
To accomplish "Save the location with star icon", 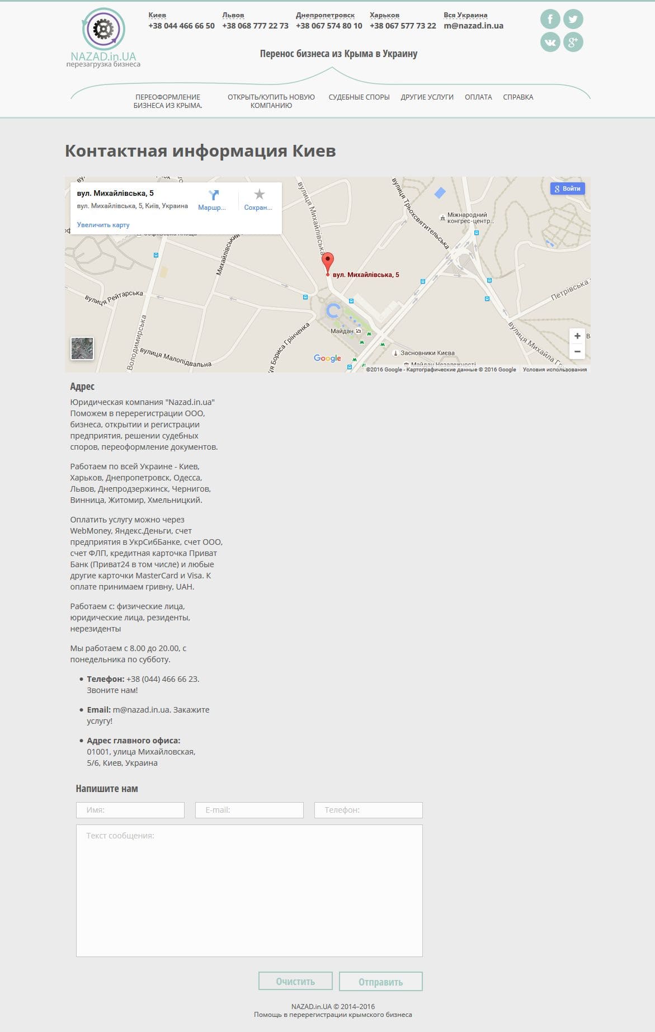I will tap(258, 195).
